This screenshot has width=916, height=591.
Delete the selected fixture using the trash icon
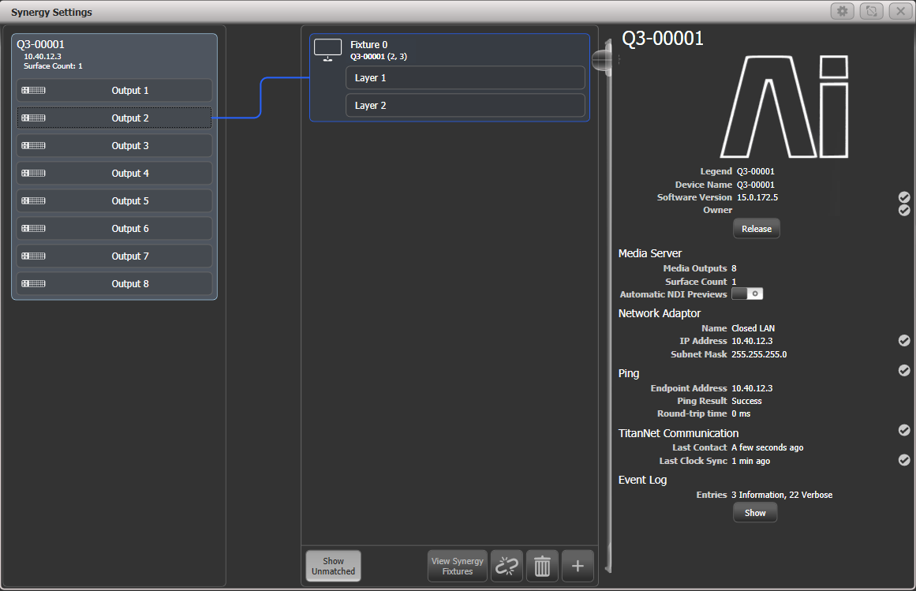(x=542, y=566)
